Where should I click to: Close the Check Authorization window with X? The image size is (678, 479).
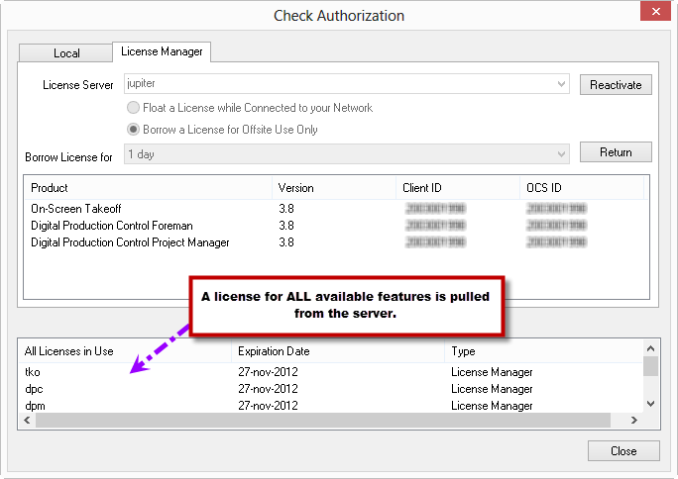[655, 11]
